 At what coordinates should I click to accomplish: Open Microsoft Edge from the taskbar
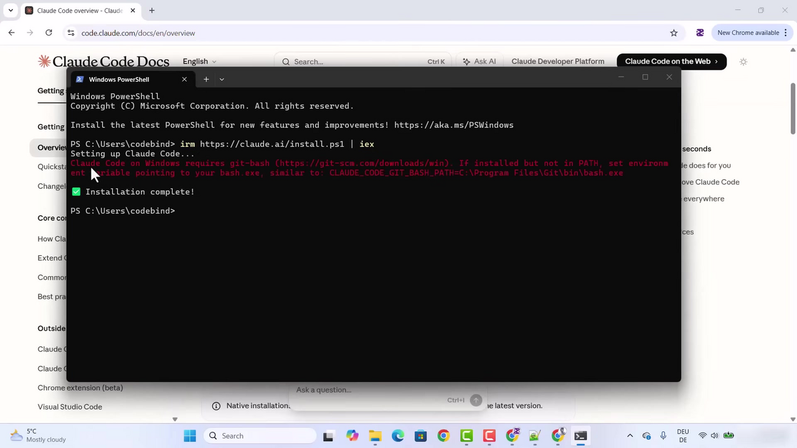(x=398, y=436)
